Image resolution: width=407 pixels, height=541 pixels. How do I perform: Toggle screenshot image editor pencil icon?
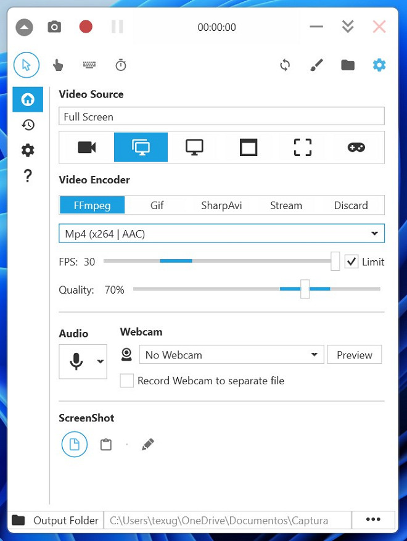point(147,444)
